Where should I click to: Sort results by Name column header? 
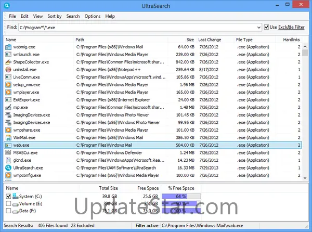coord(39,40)
